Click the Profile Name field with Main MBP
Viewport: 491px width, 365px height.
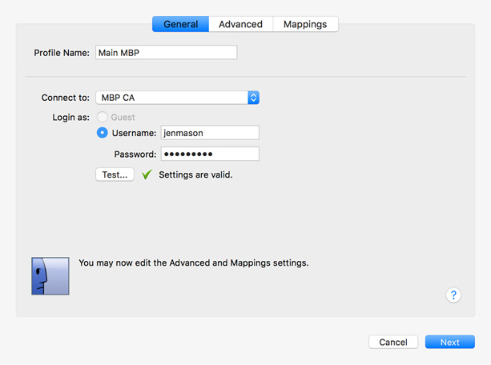[x=167, y=52]
